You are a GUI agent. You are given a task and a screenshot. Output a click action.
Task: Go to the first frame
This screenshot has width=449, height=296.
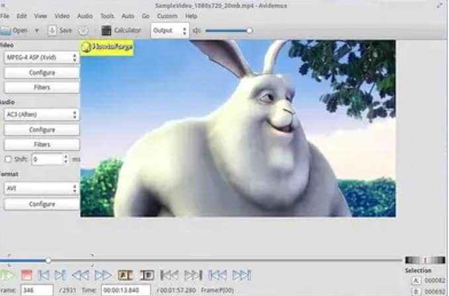218,275
